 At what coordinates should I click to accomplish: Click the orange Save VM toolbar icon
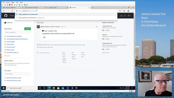tap(12, 5)
